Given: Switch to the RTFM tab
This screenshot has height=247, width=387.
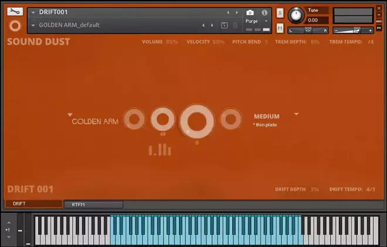Looking at the screenshot, I should click(94, 205).
